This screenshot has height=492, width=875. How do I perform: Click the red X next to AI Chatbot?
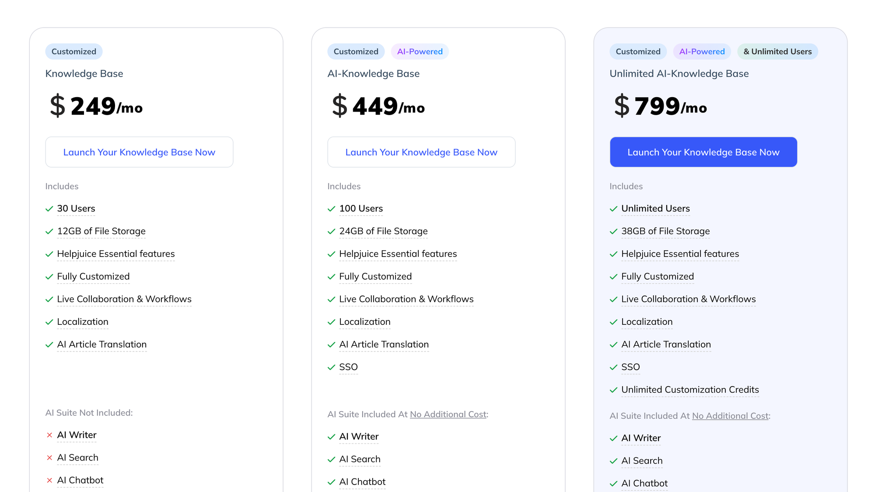[x=49, y=480]
